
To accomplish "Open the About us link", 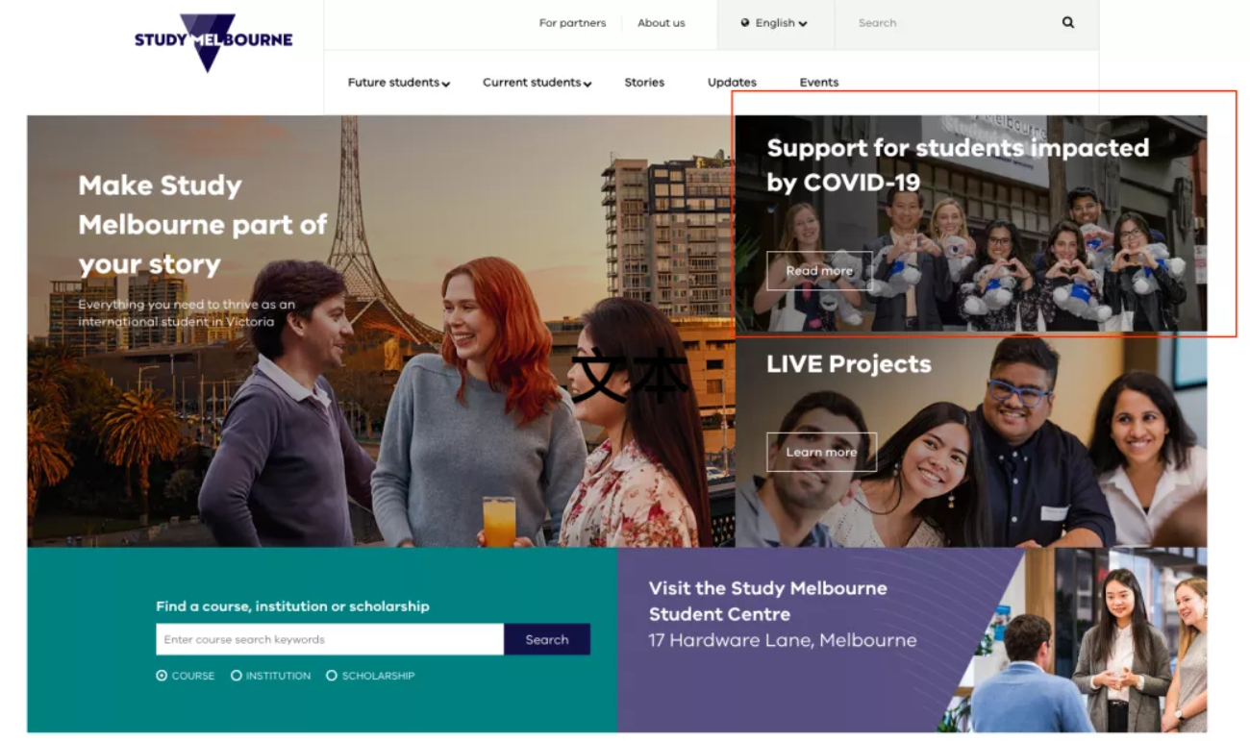I will point(662,23).
